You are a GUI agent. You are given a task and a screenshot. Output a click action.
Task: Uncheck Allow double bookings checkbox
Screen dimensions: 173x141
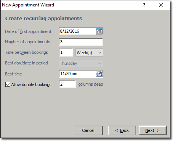[x=8, y=84]
